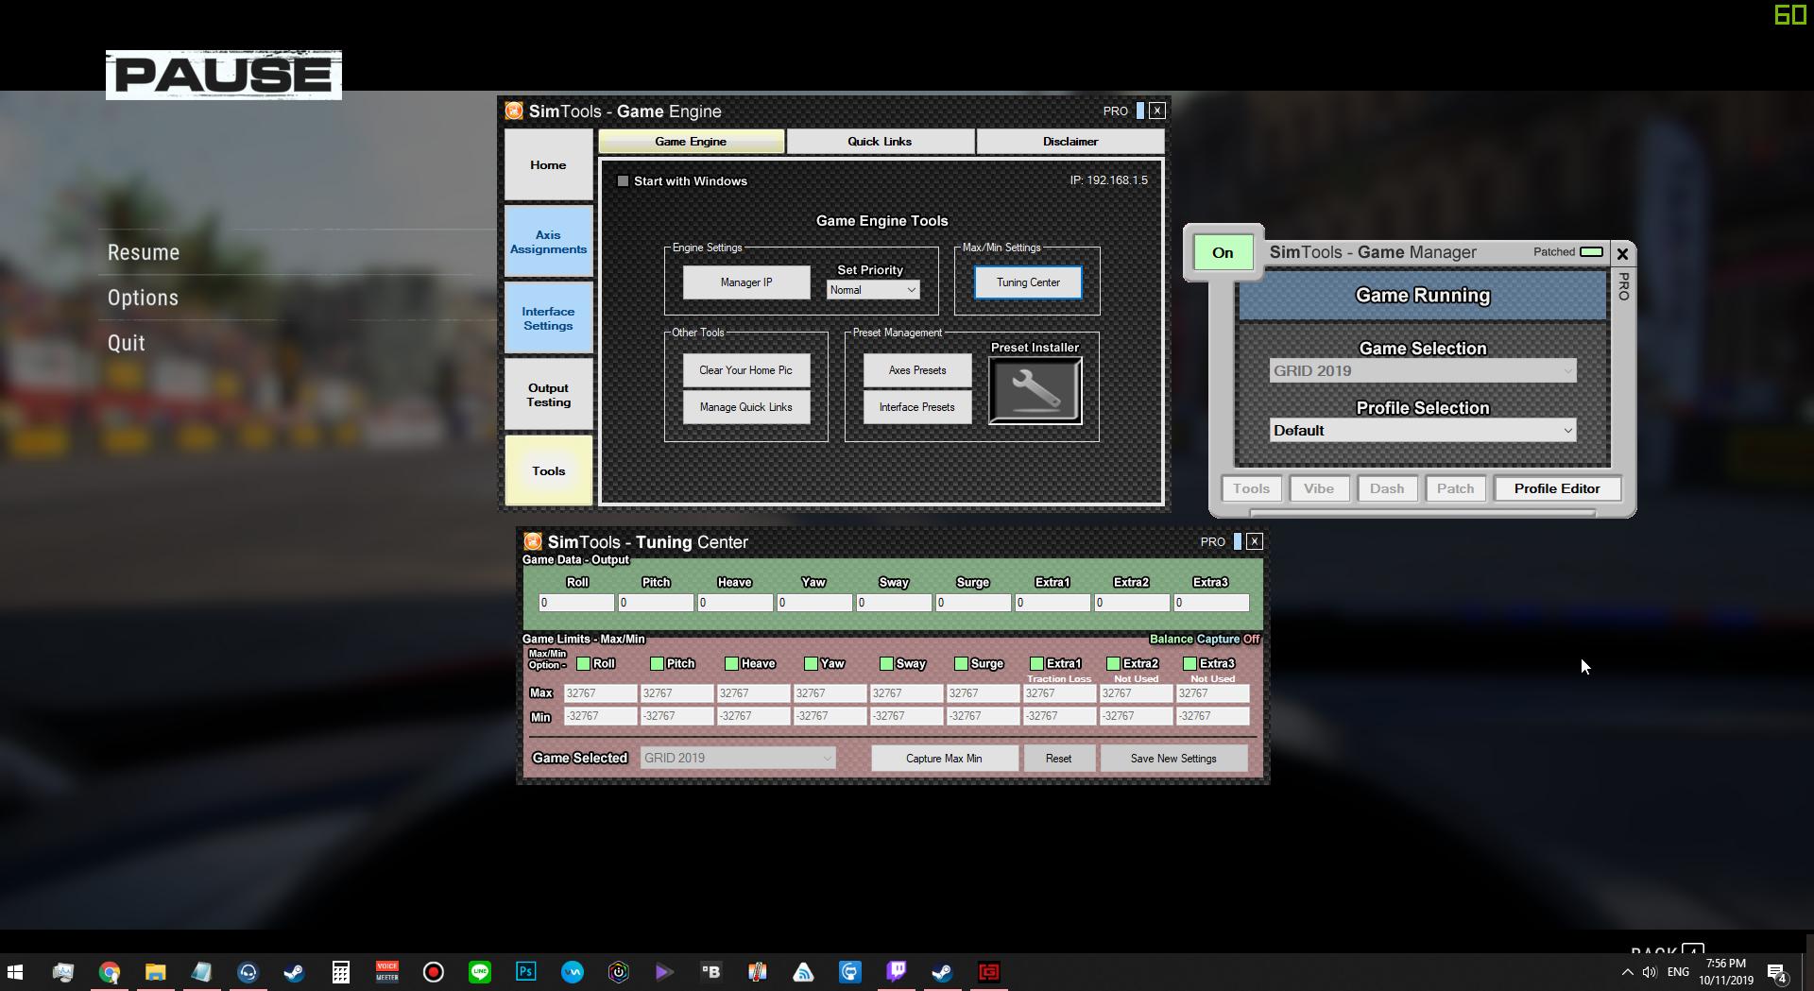Switch the Game Manager On button off

tap(1223, 252)
